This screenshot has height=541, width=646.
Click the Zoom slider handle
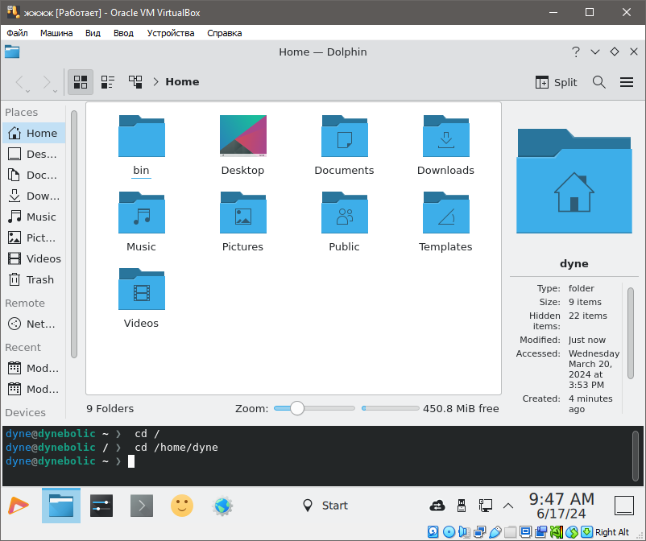[296, 408]
